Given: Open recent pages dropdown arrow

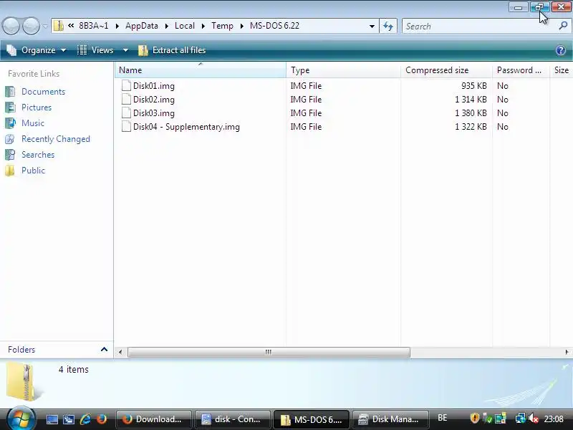Looking at the screenshot, I should pos(45,27).
